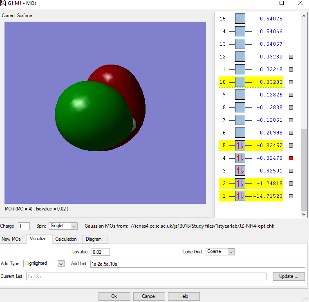Select the occupied orbital box for MO 5

(x=240, y=145)
